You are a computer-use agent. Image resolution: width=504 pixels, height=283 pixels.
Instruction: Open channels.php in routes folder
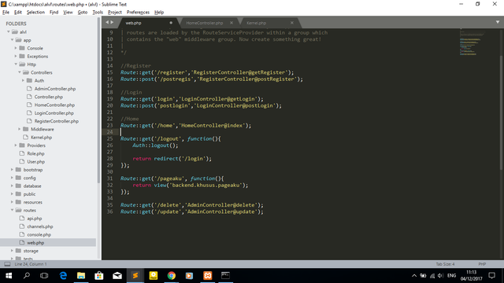[40, 226]
